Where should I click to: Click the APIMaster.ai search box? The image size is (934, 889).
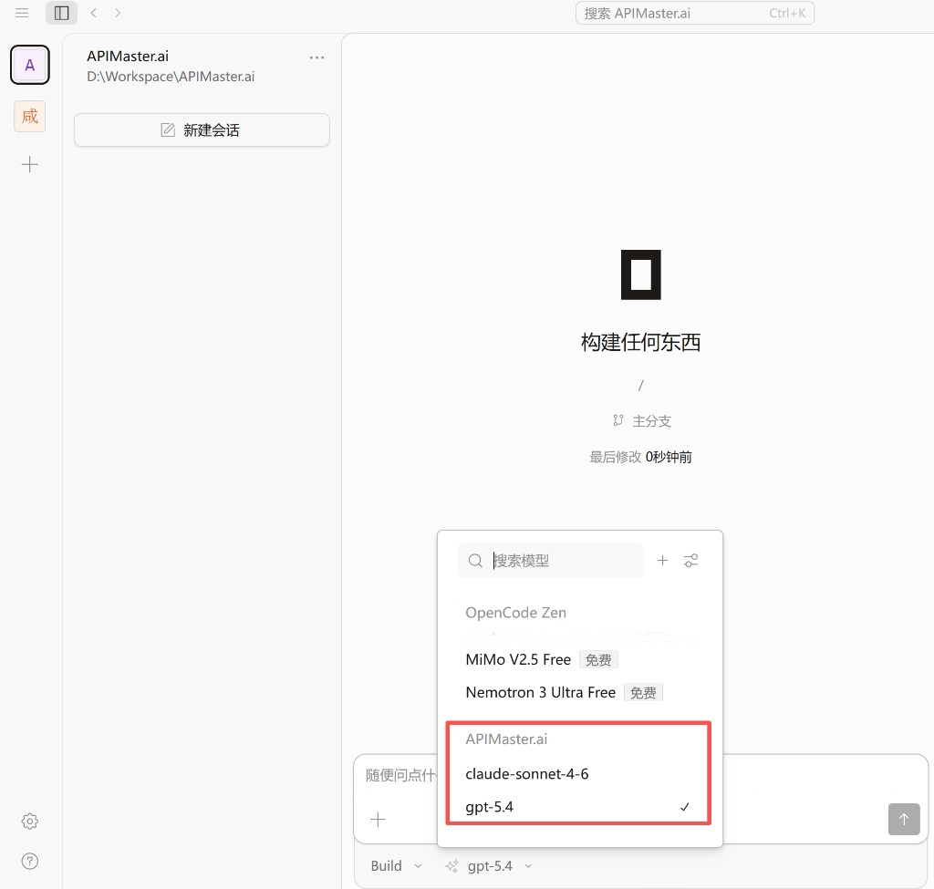coord(694,13)
